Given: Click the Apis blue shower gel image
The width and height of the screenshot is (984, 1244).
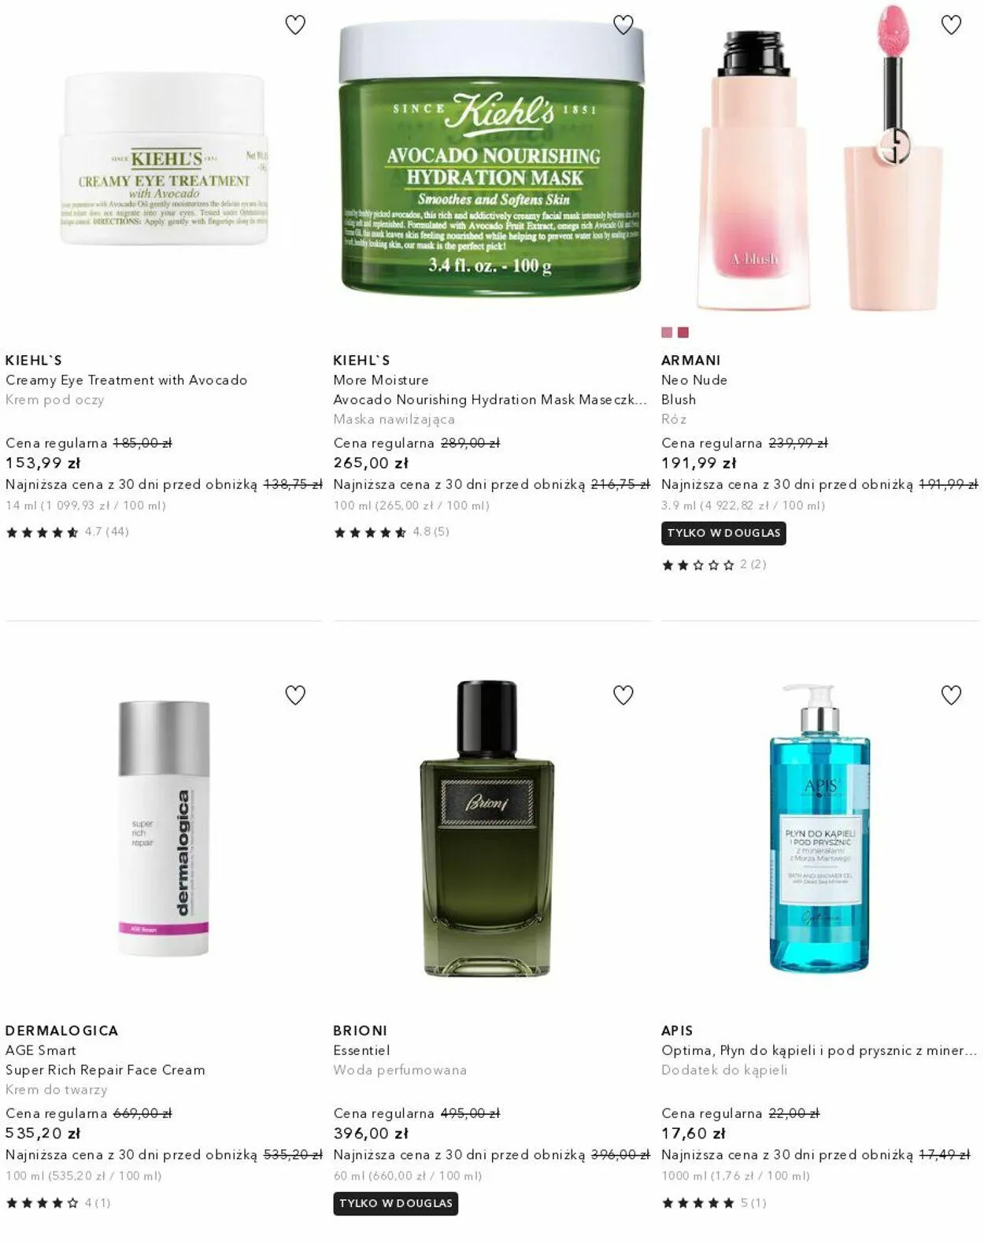Looking at the screenshot, I should 819,828.
